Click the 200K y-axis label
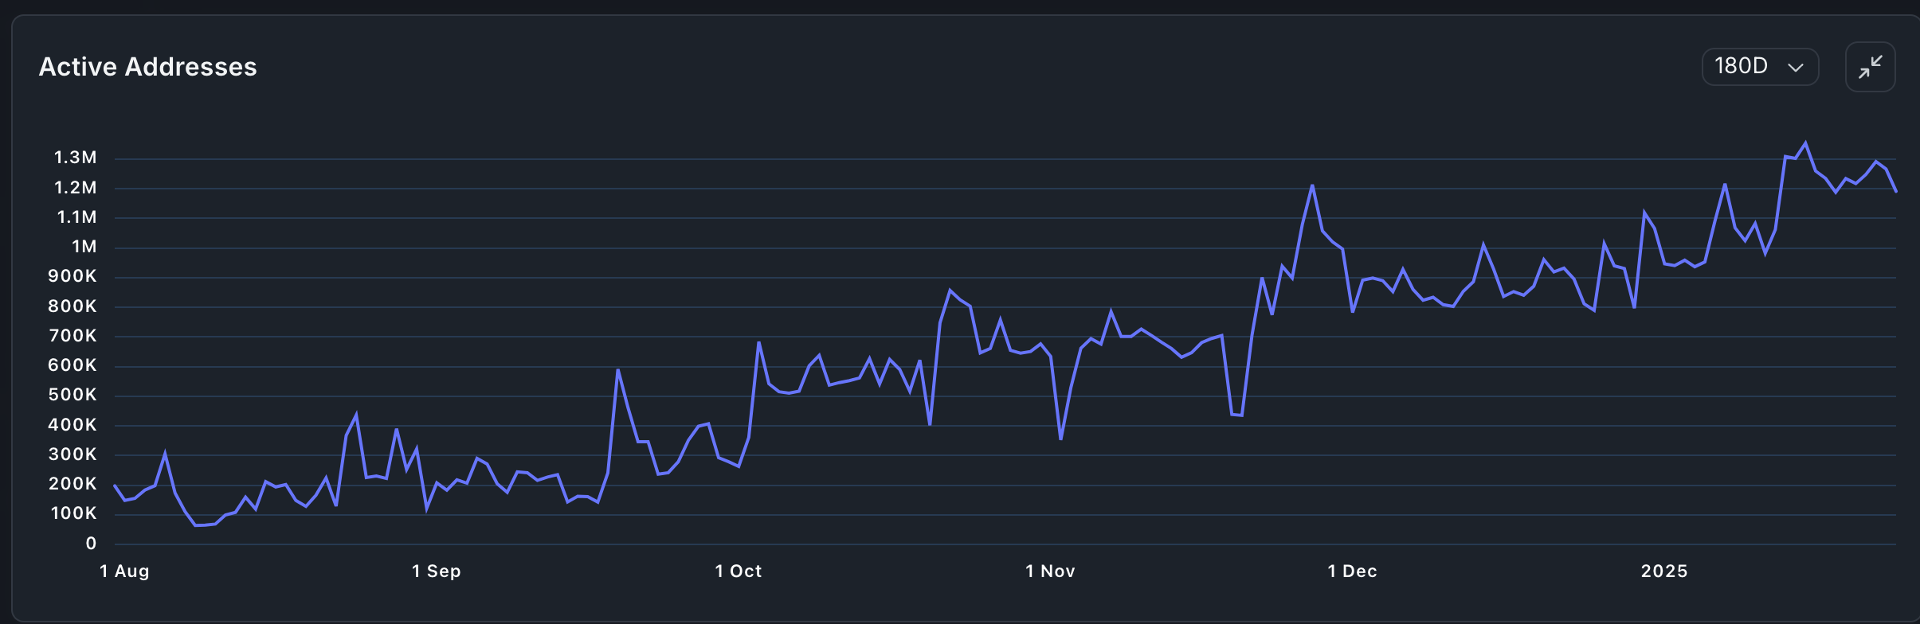This screenshot has width=1920, height=624. click(x=72, y=484)
